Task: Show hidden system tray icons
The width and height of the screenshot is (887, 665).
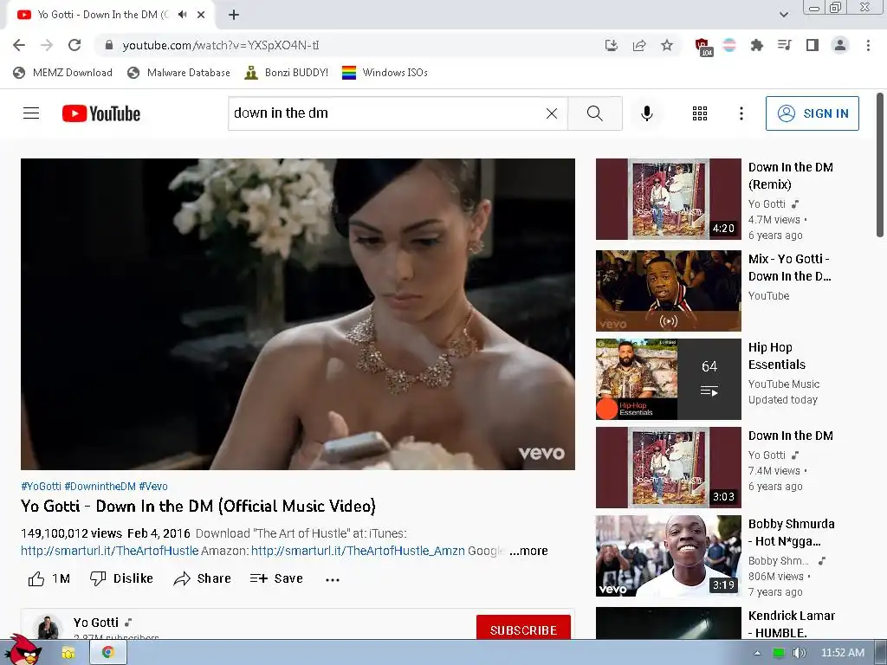Action: (x=757, y=653)
